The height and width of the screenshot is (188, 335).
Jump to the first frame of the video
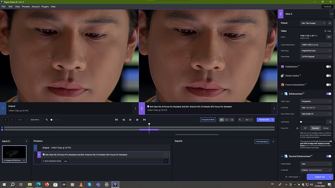116,120
